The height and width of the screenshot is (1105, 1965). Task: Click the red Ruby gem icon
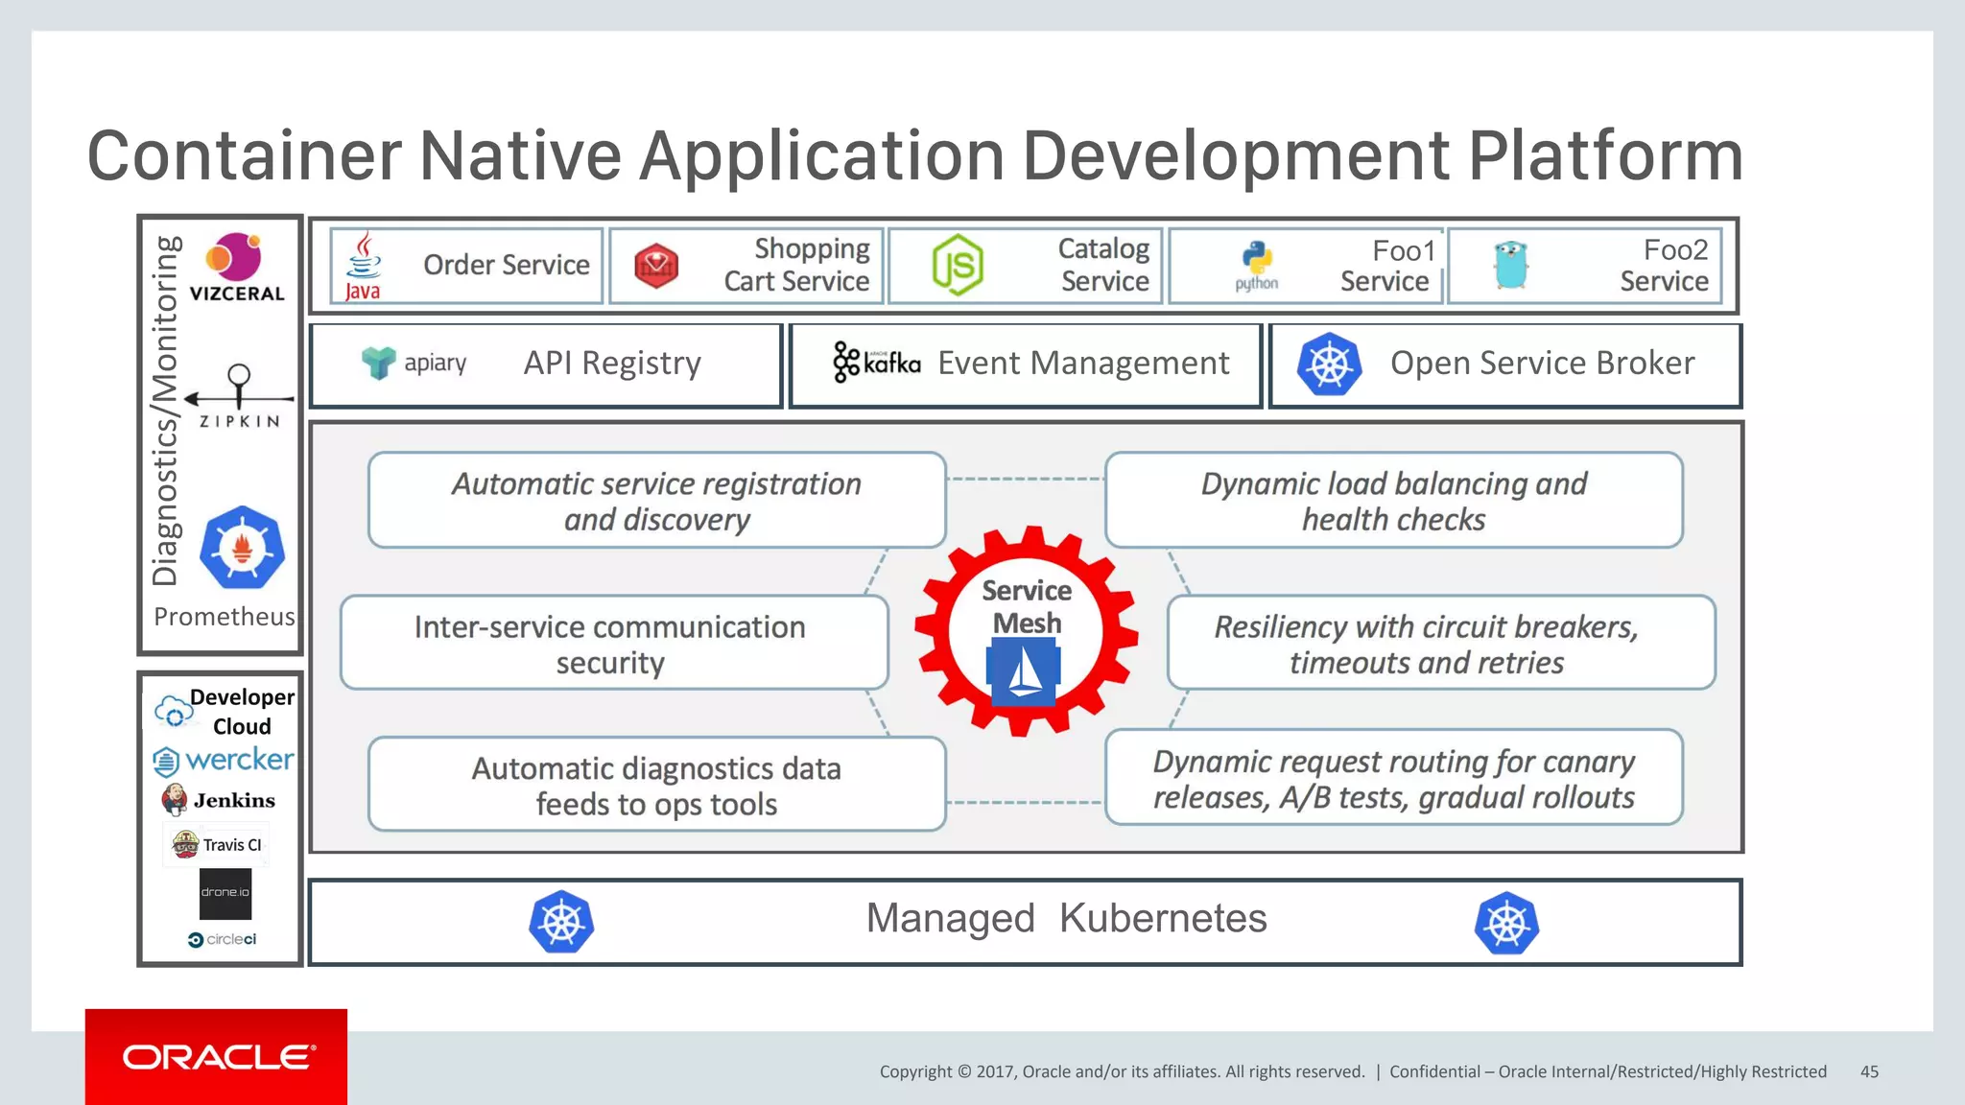pyautogui.click(x=656, y=266)
